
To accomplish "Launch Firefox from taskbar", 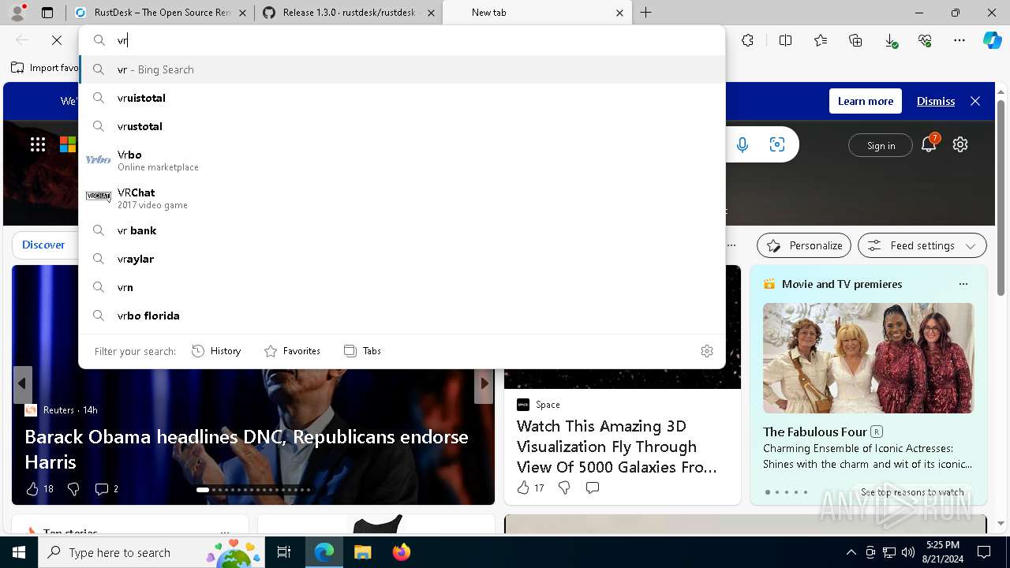I will pos(402,552).
